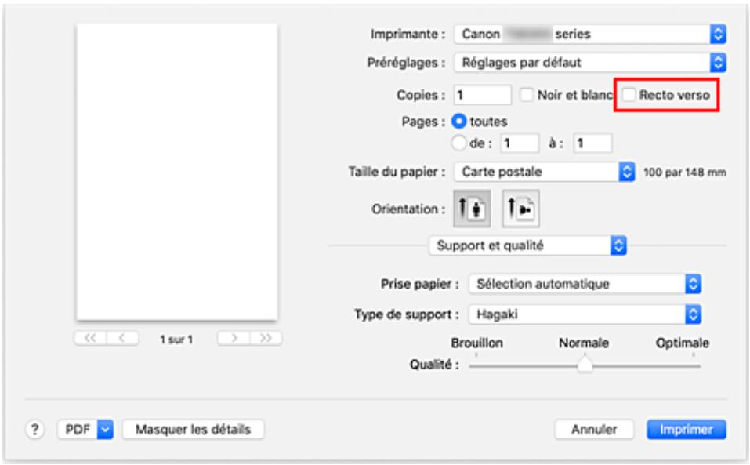The image size is (750, 465).
Task: Open the help question mark button
Action: 34,429
